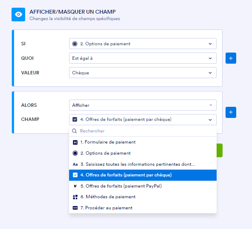The image size is (252, 229).
Task: Click checkbox icon in highlighted Offres de forfaits row
Action: [75, 175]
